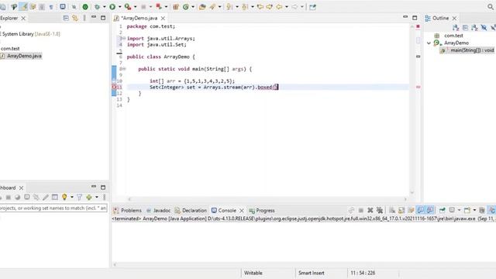This screenshot has height=279, width=496.
Task: Click the Remove Launch X icon in Console
Action: coord(370,210)
